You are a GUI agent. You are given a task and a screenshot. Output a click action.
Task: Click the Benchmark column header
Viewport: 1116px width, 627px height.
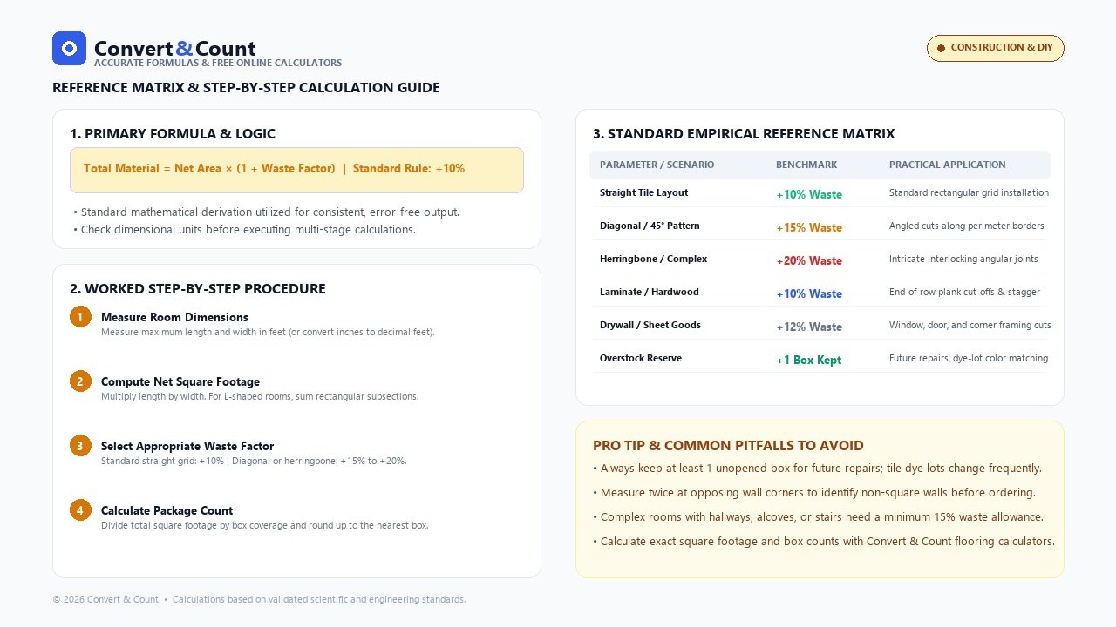[x=806, y=165]
